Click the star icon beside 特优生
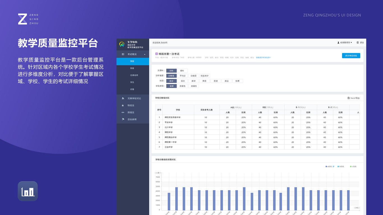The image size is (383, 215). coord(123,106)
